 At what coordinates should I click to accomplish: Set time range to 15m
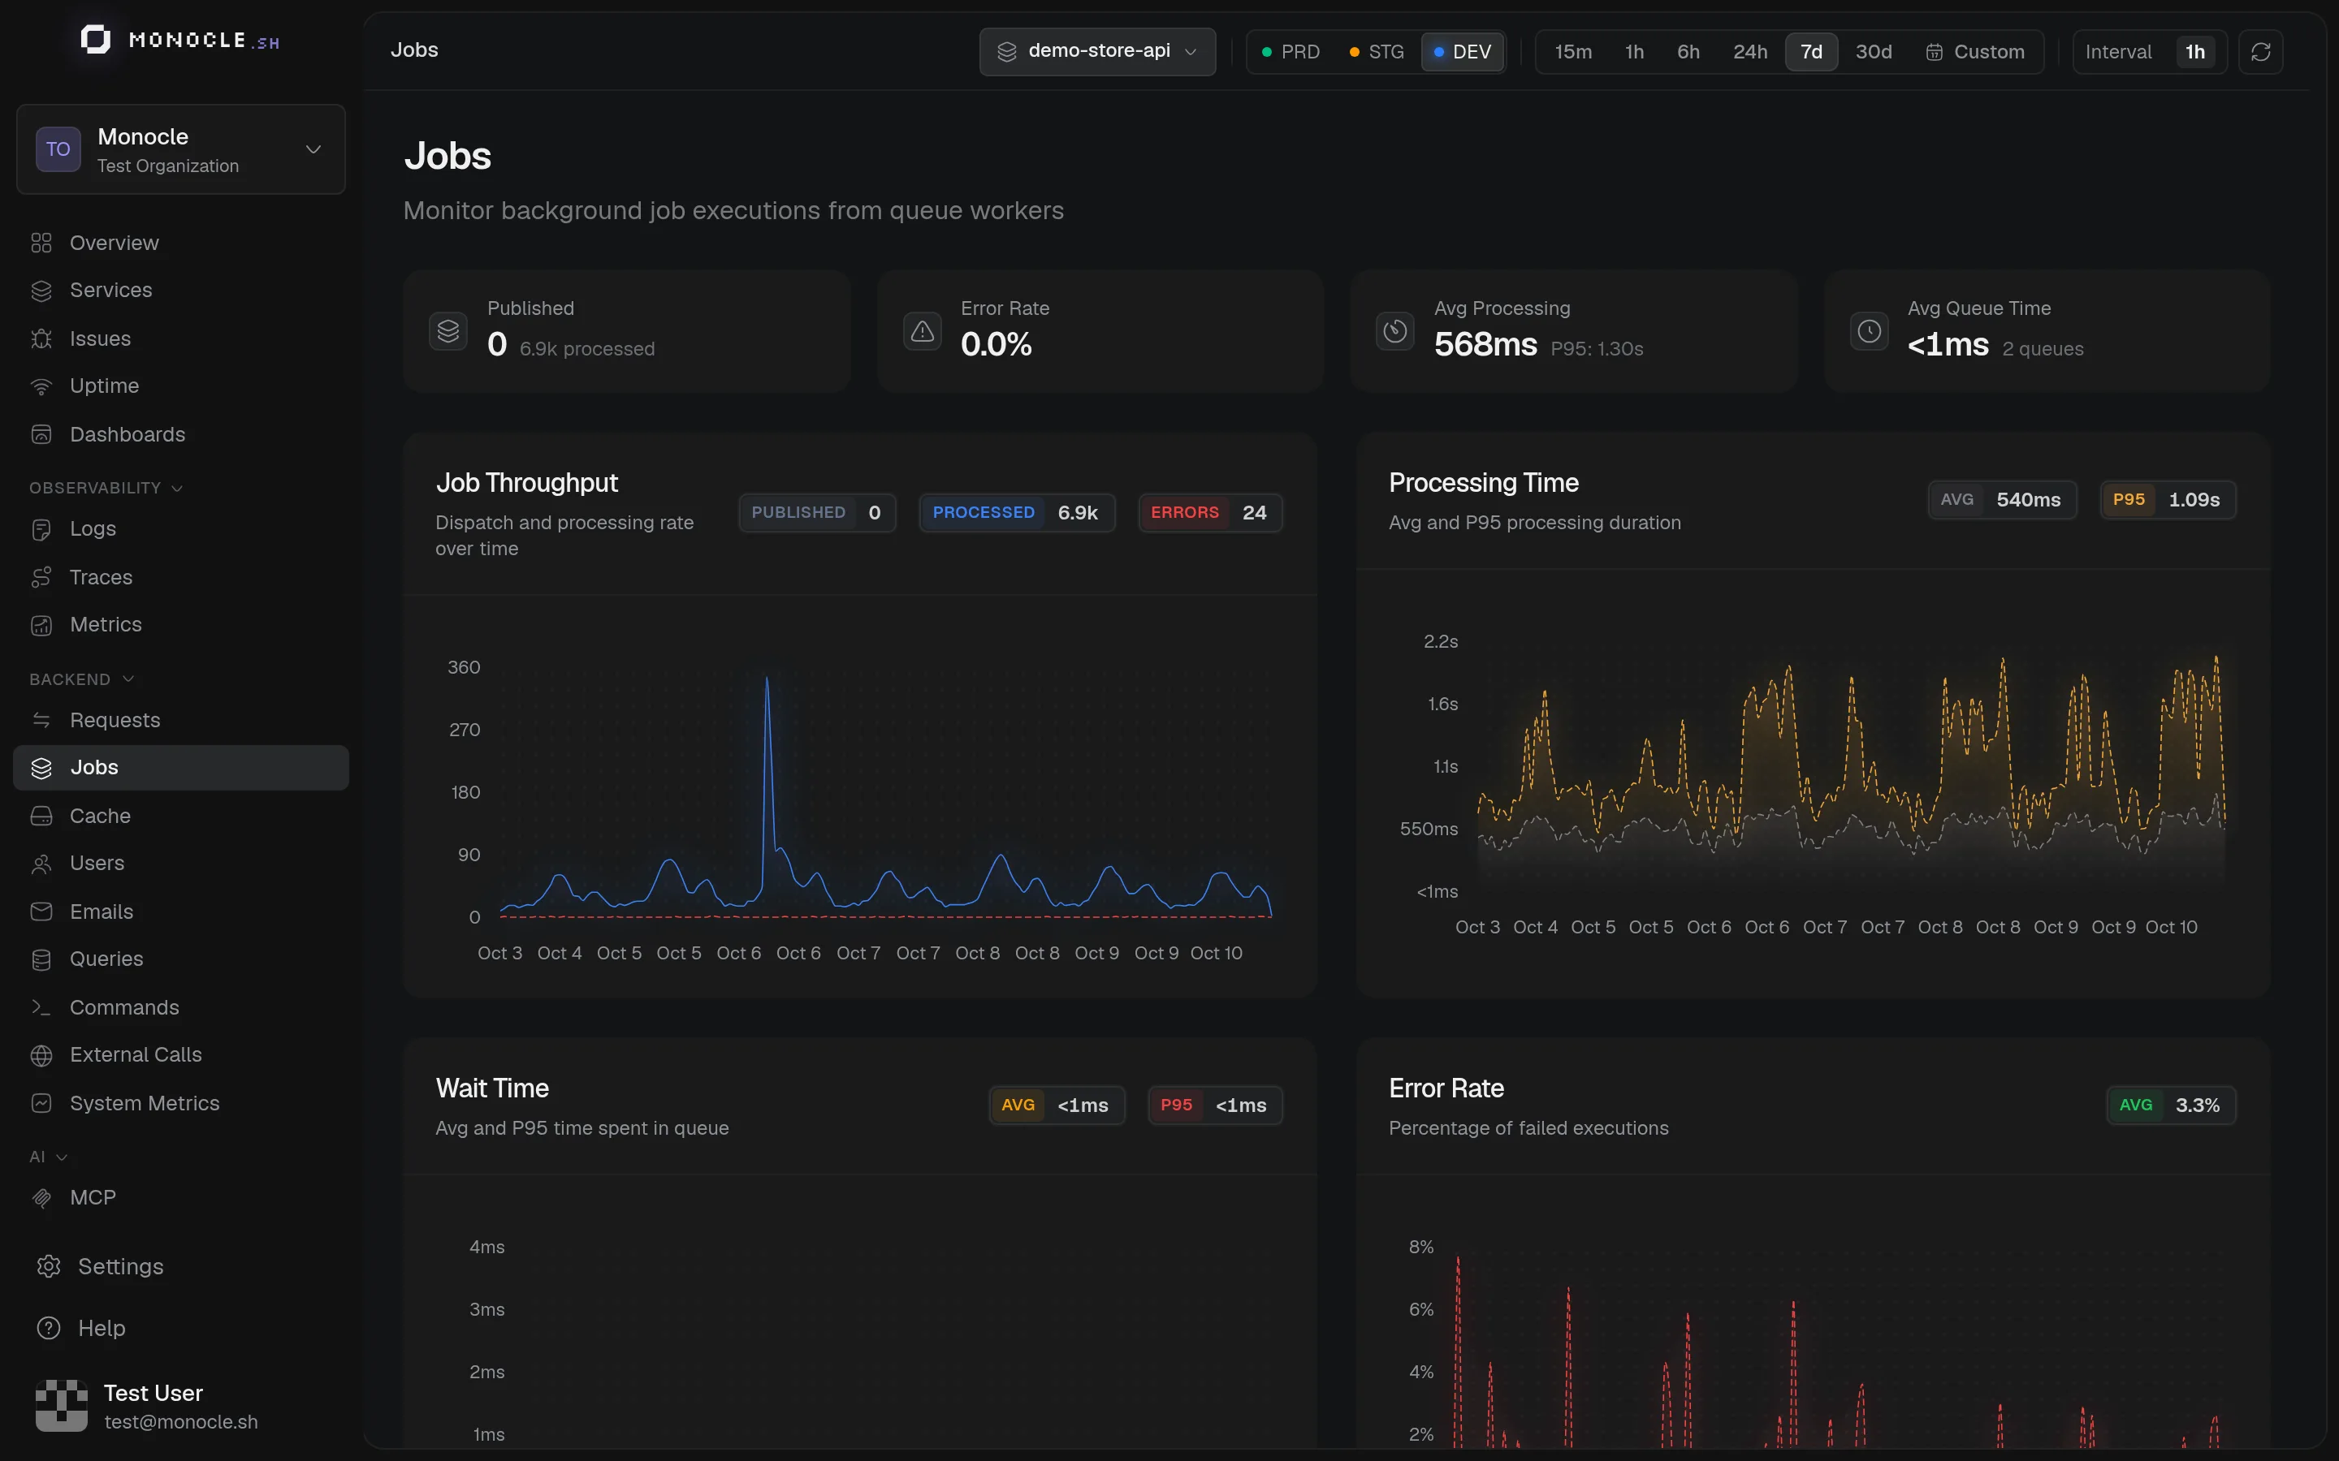(x=1572, y=51)
